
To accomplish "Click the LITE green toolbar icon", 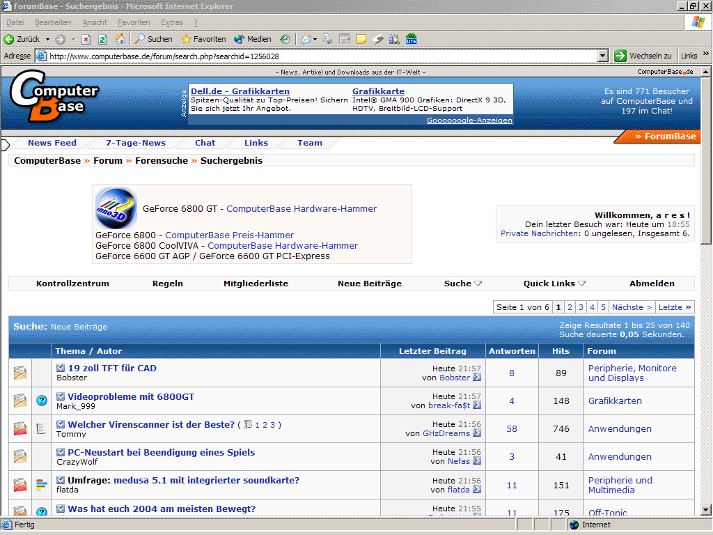I will pyautogui.click(x=412, y=39).
